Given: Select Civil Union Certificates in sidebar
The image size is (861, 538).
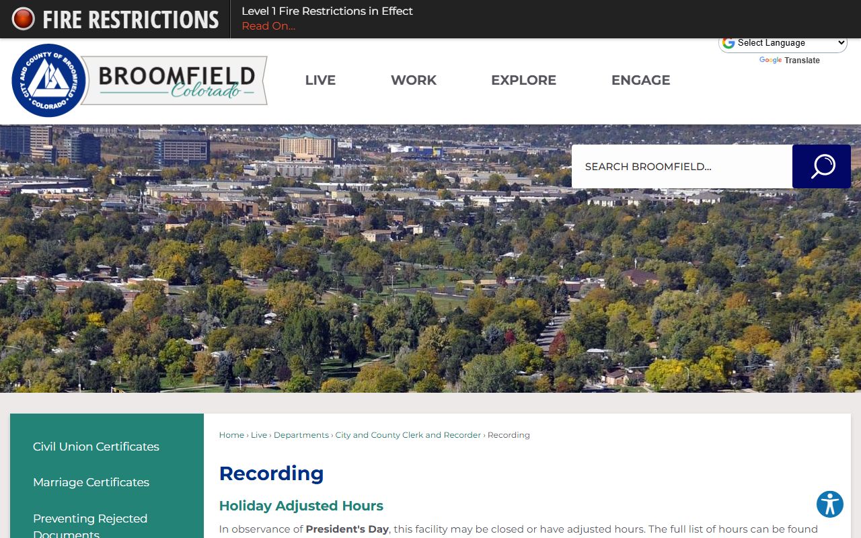Looking at the screenshot, I should 96,447.
